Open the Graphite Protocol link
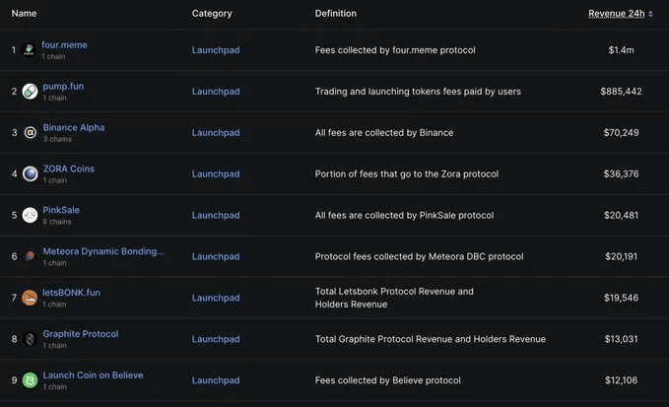Viewport: 669px width, 407px height. pyautogui.click(x=81, y=334)
